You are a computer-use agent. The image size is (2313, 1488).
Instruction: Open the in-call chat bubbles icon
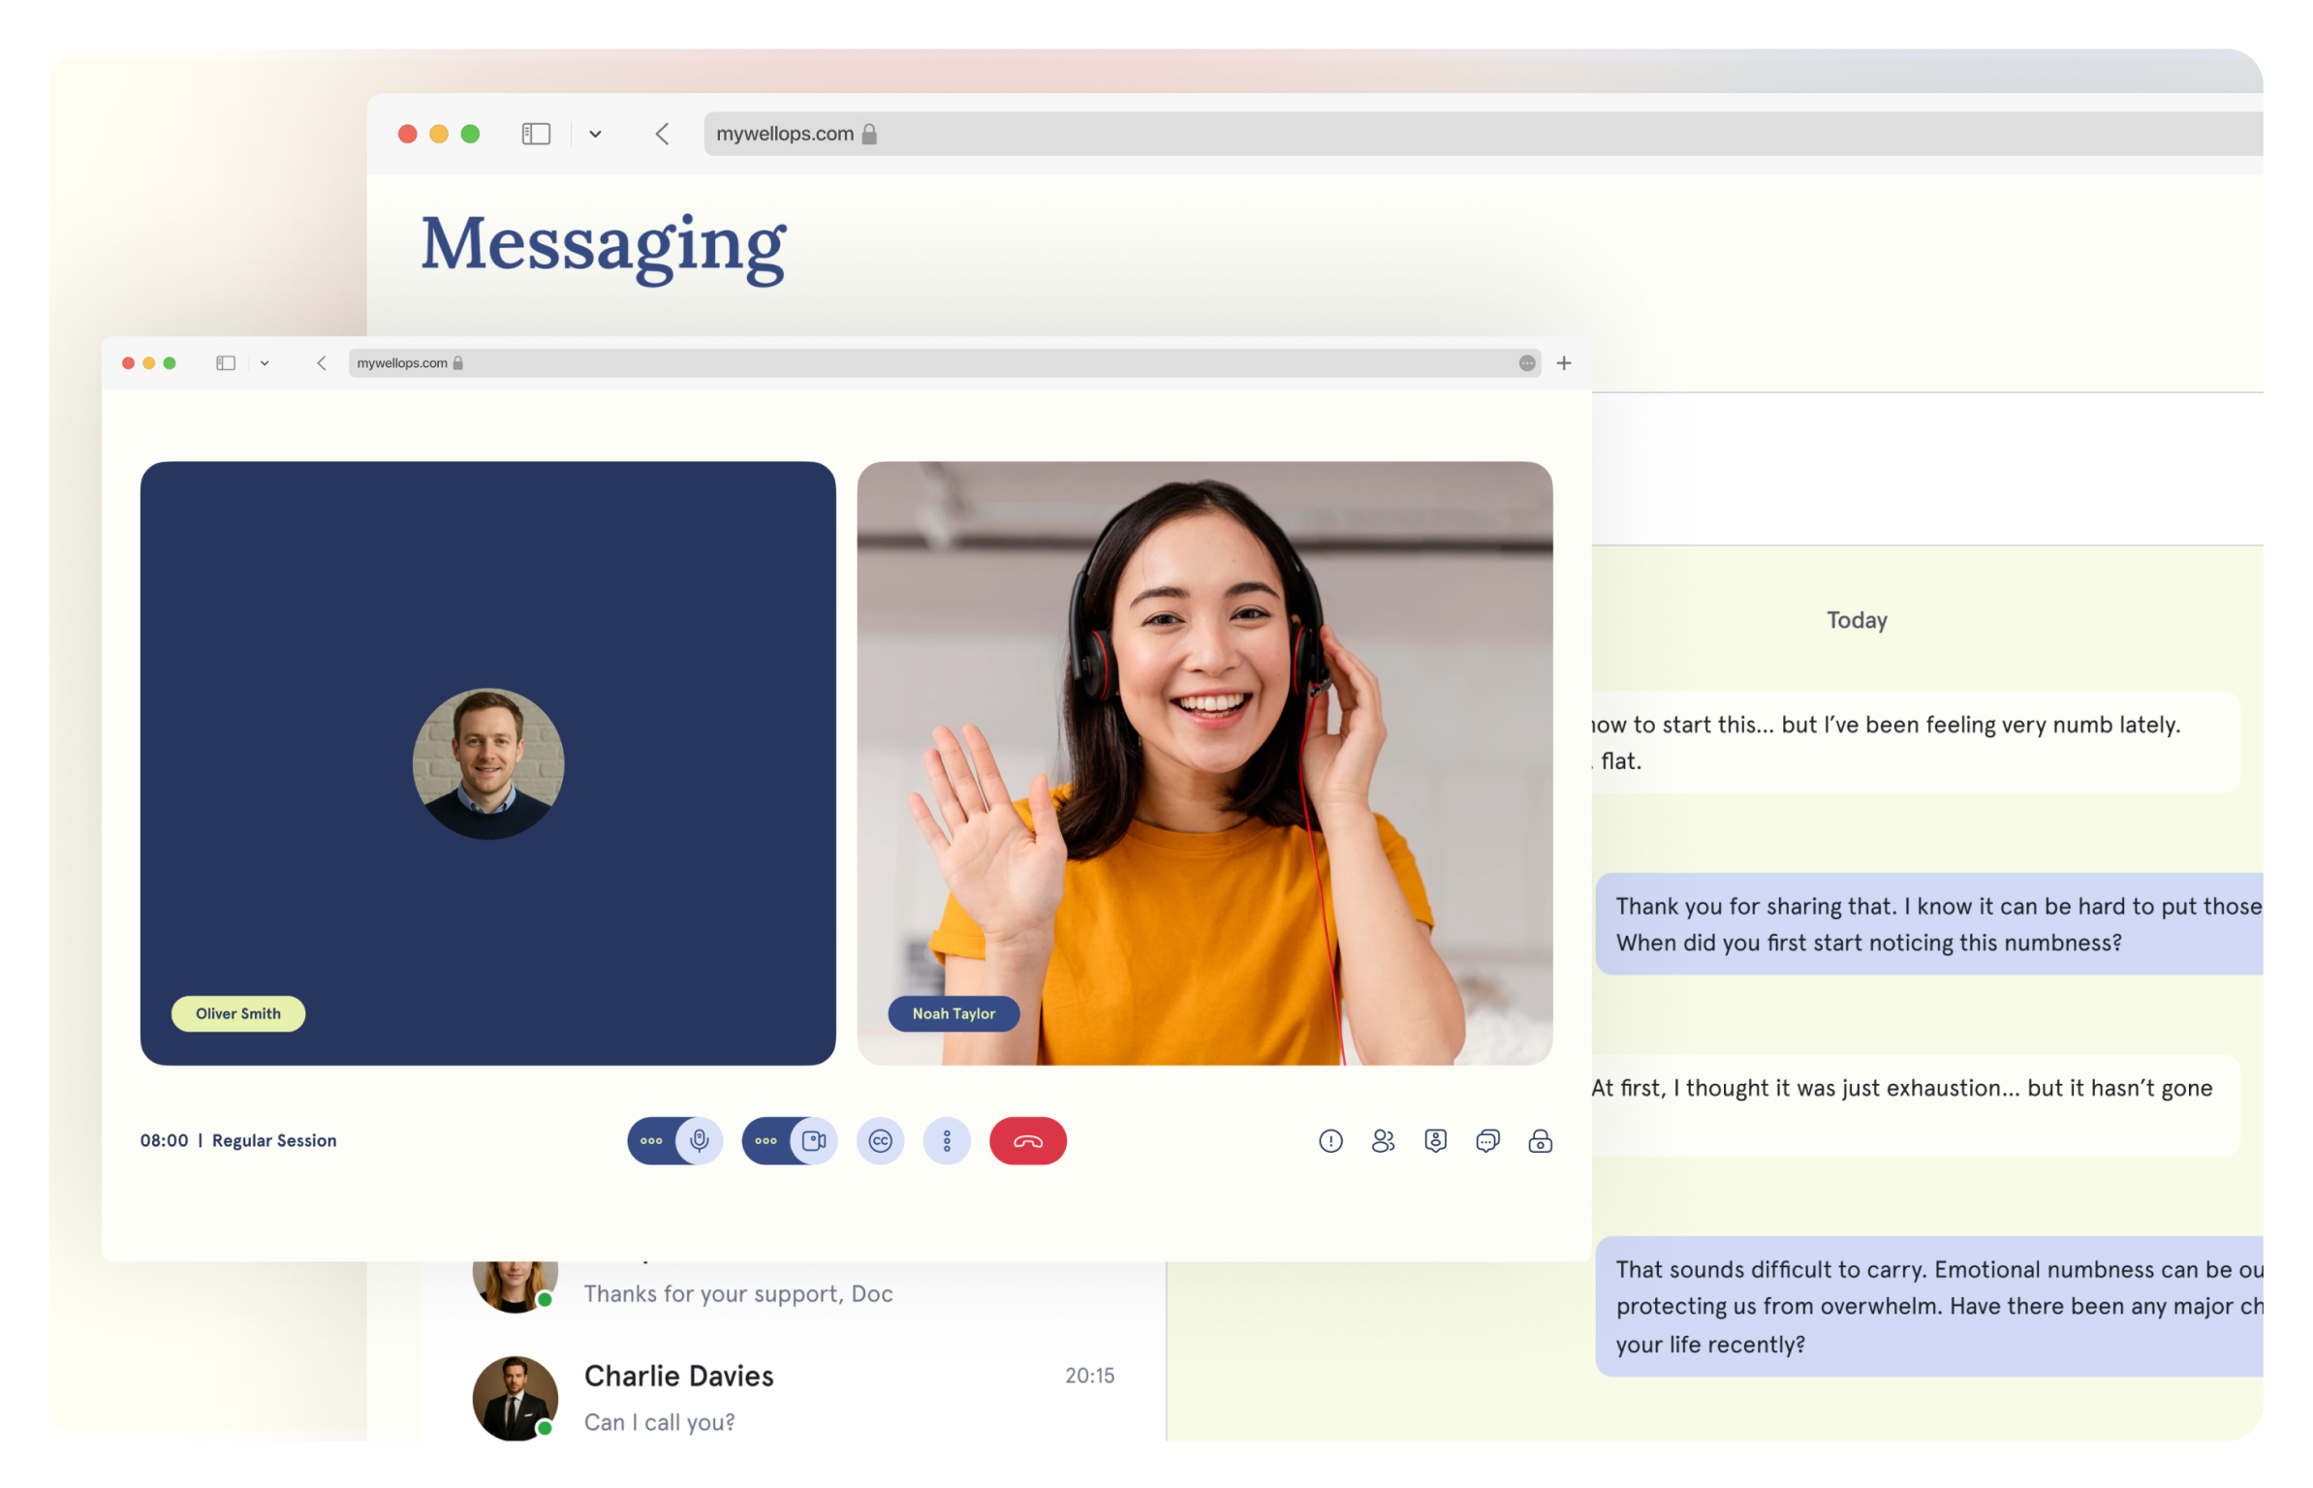pos(1487,1140)
